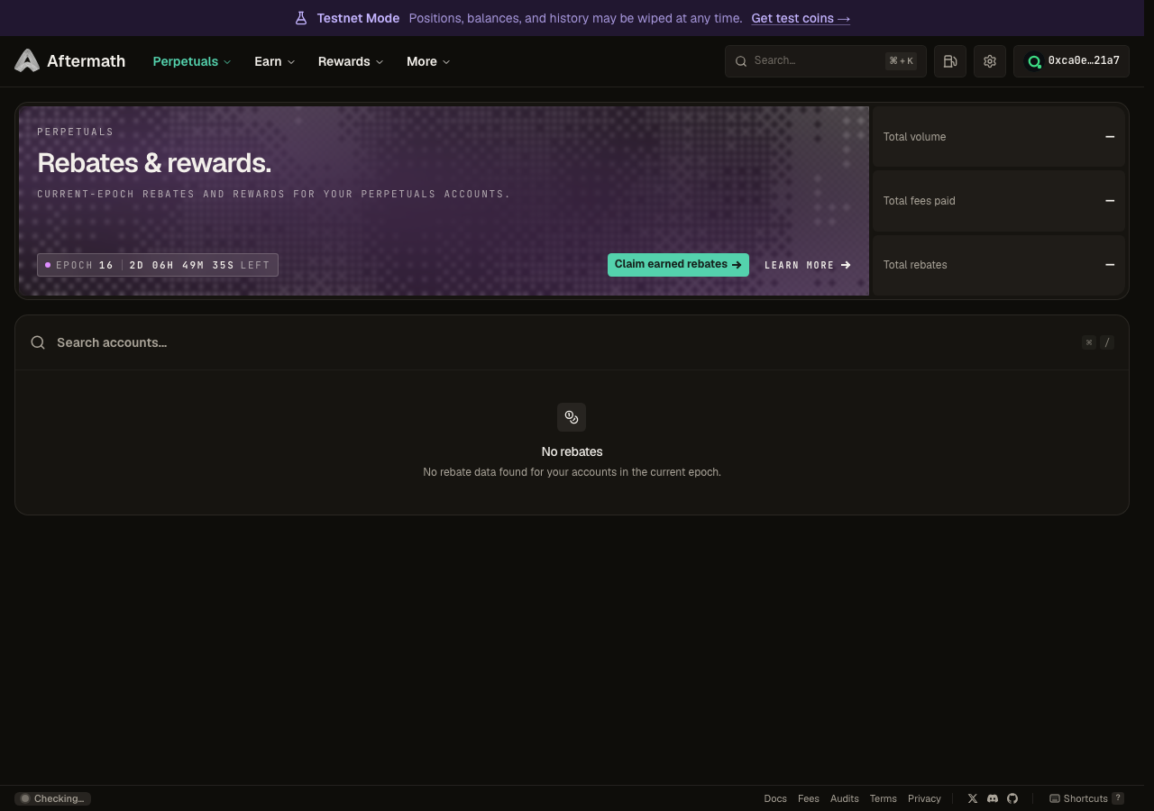Follow the LEARN MORE link
Screen dimensions: 1154x811
point(808,265)
